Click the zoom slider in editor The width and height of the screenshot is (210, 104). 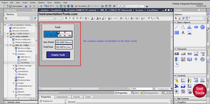click(x=163, y=89)
